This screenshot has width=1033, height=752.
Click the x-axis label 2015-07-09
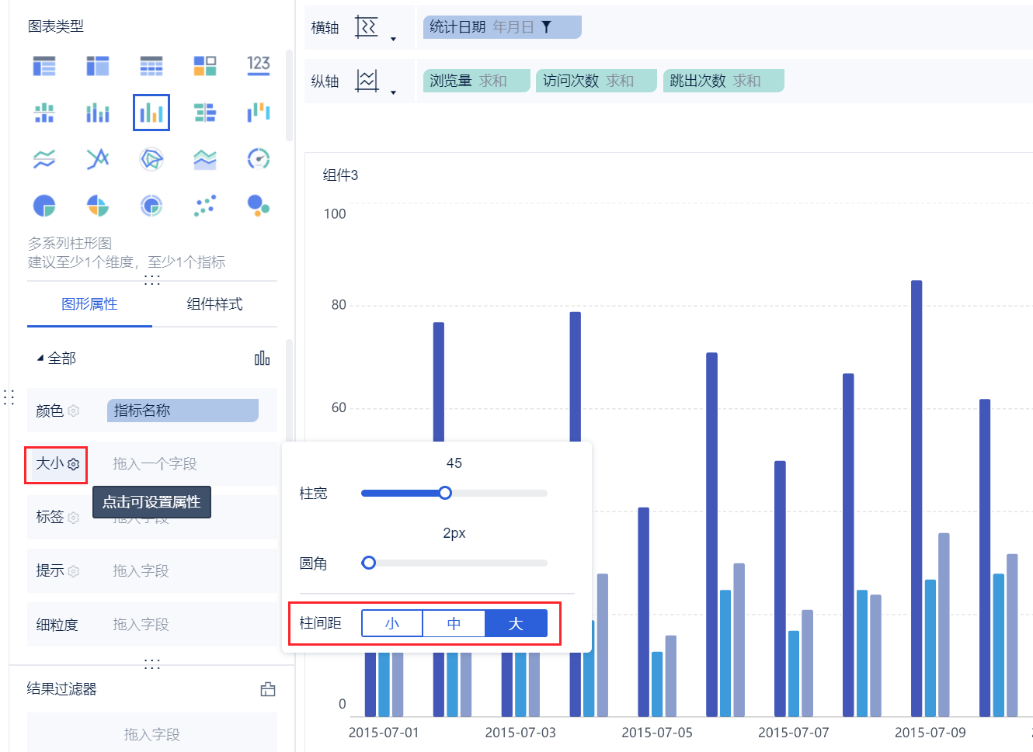tap(930, 733)
